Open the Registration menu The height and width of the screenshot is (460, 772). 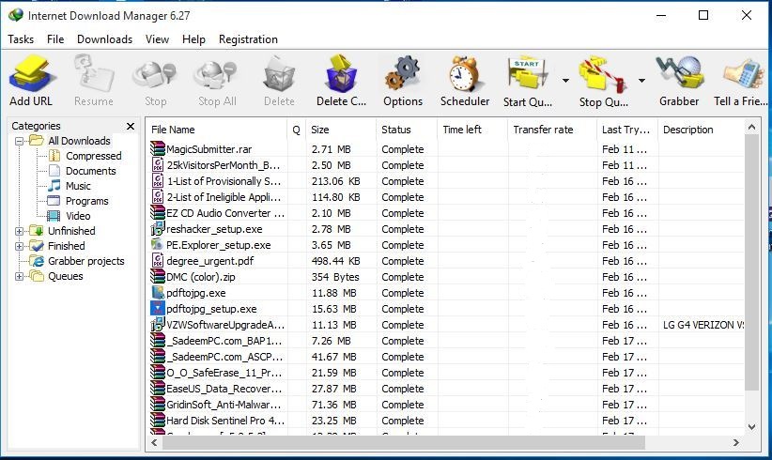pyautogui.click(x=248, y=39)
